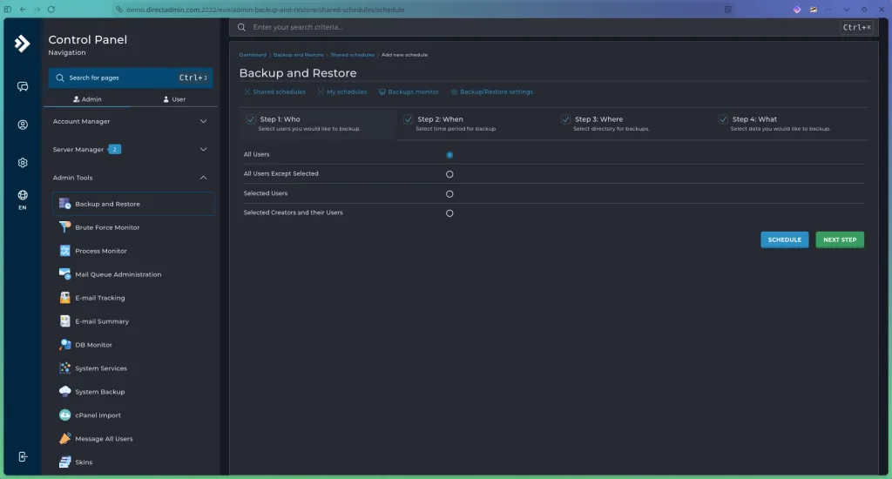
Task: Open Backup and Restore in Admin Tools
Action: pyautogui.click(x=133, y=204)
